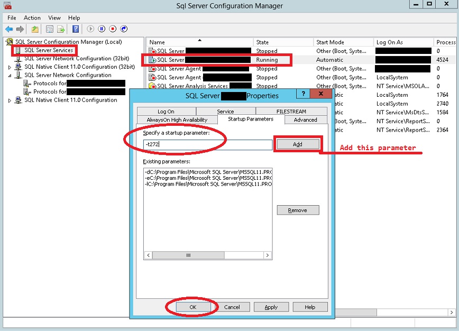
Task: Select the existing parameter starting with -lC:\Program Files
Action: [x=208, y=184]
